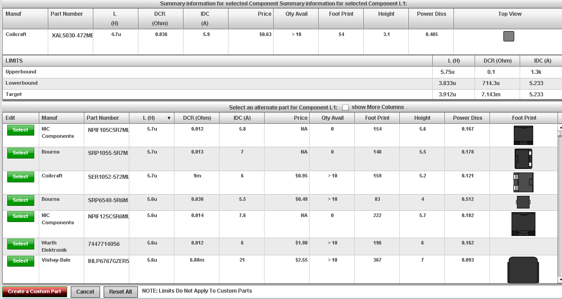Select Wurth Elektronik 7447714056 part
This screenshot has height=299, width=562.
pos(20,244)
